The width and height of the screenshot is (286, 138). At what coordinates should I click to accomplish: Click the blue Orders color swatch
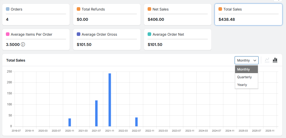[8, 9]
